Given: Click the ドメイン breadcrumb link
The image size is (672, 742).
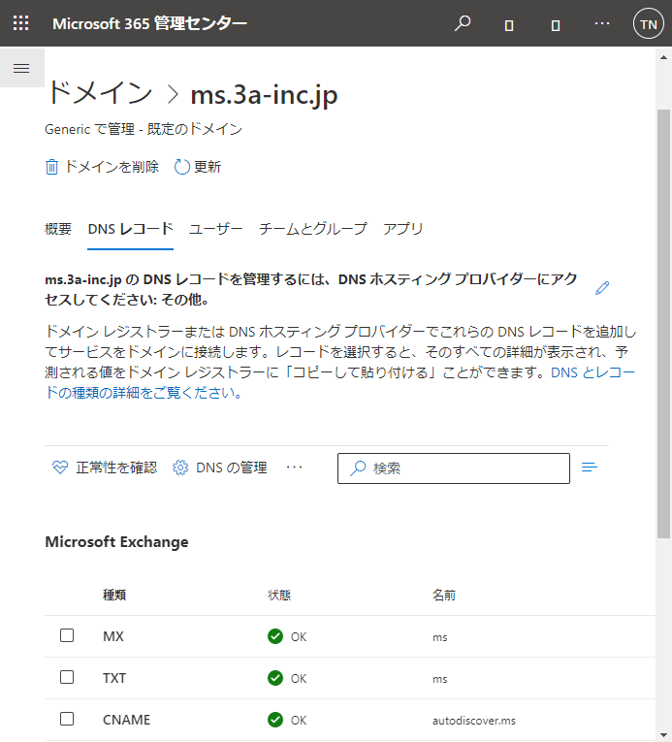Looking at the screenshot, I should [x=100, y=92].
